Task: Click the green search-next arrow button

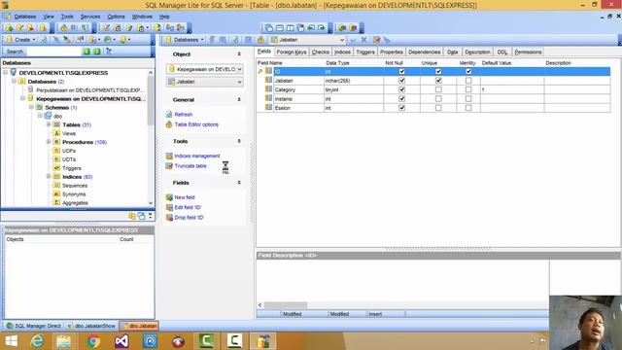Action: (97, 52)
